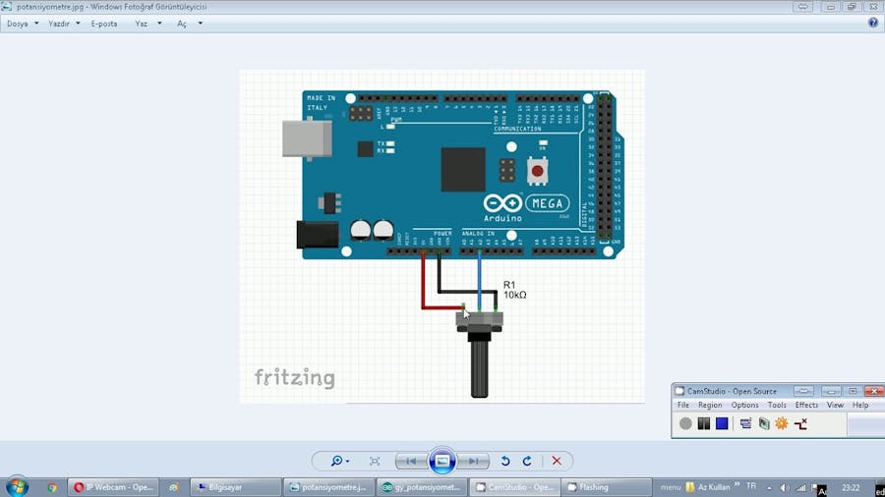Open CamStudio View menu

tap(835, 405)
